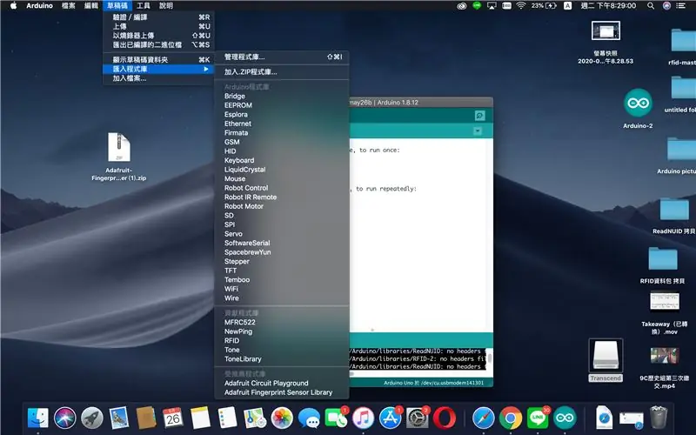Open iTunes music icon in dock
The width and height of the screenshot is (696, 435).
363,418
